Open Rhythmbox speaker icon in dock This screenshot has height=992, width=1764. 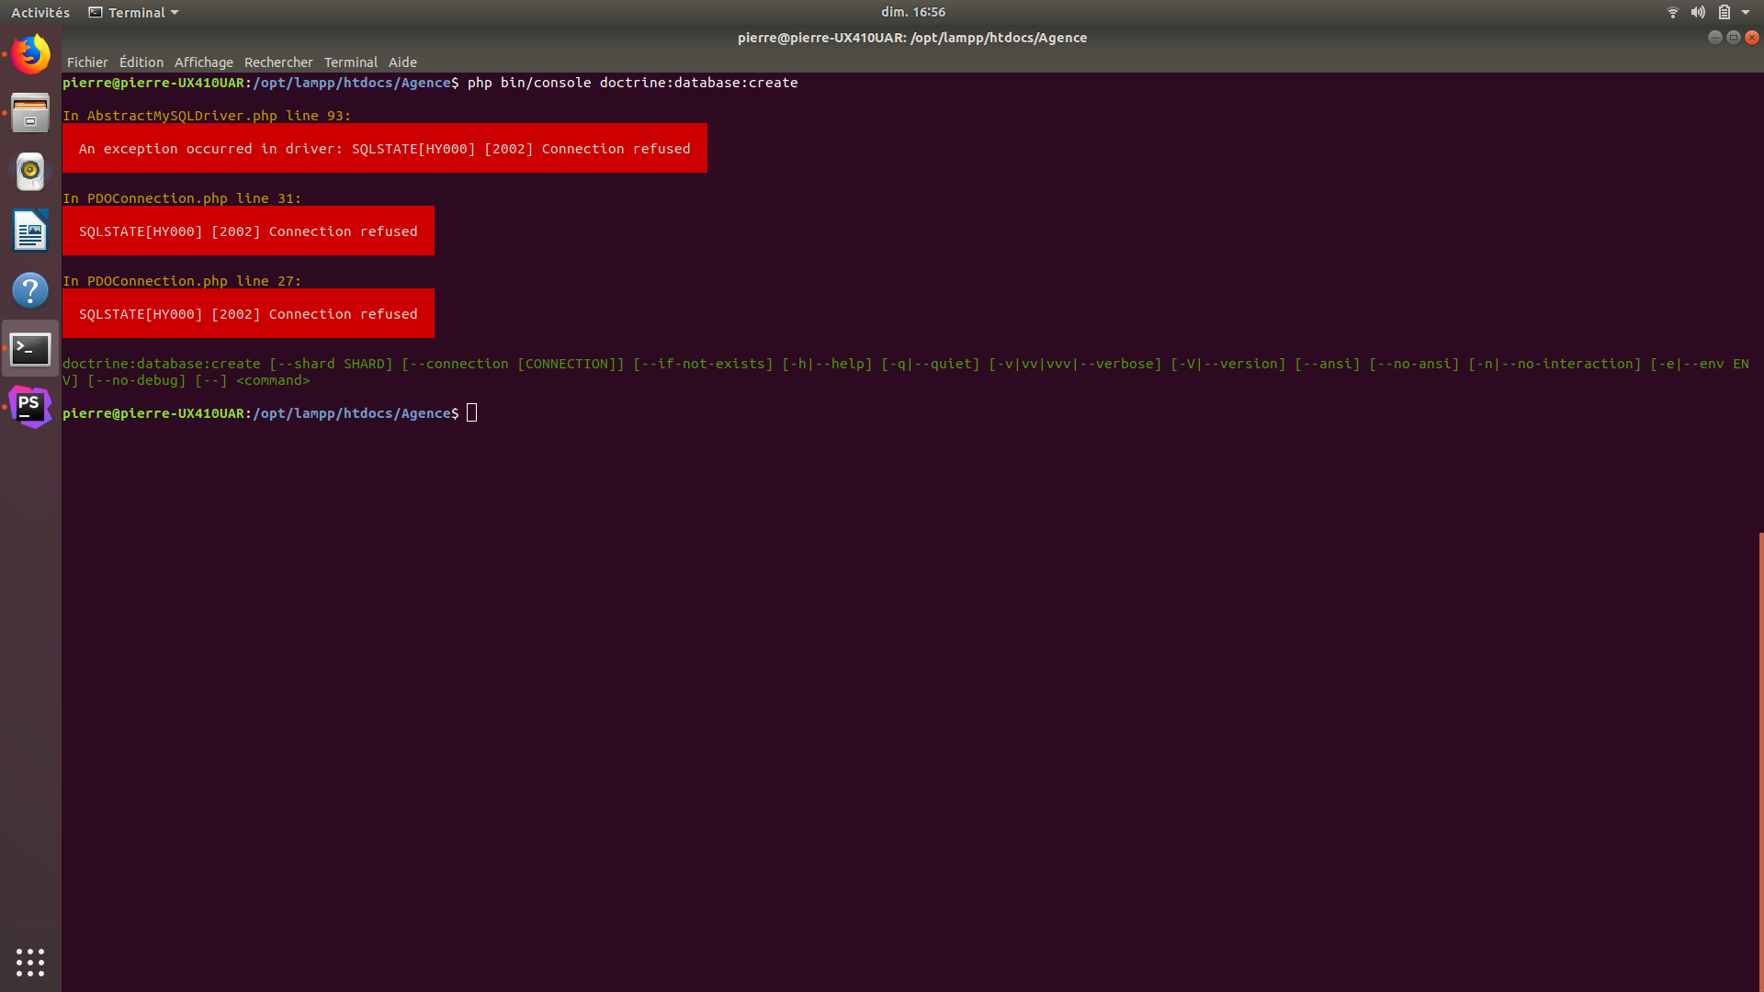pyautogui.click(x=30, y=172)
